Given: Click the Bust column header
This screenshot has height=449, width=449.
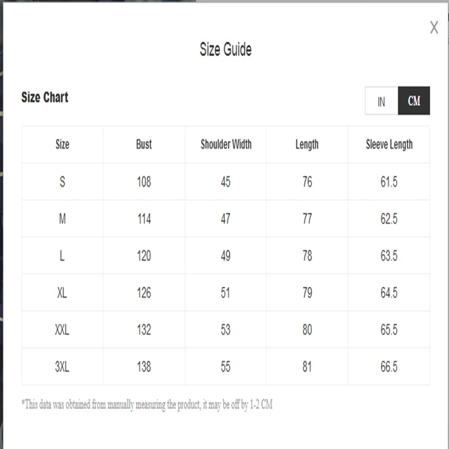Looking at the screenshot, I should [x=144, y=144].
